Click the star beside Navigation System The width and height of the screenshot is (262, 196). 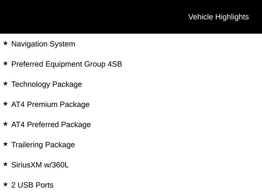click(x=5, y=43)
